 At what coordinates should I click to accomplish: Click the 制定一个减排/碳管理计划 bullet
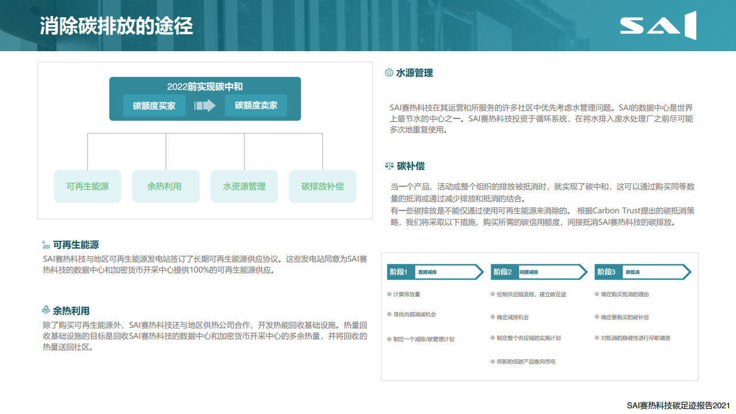[420, 339]
